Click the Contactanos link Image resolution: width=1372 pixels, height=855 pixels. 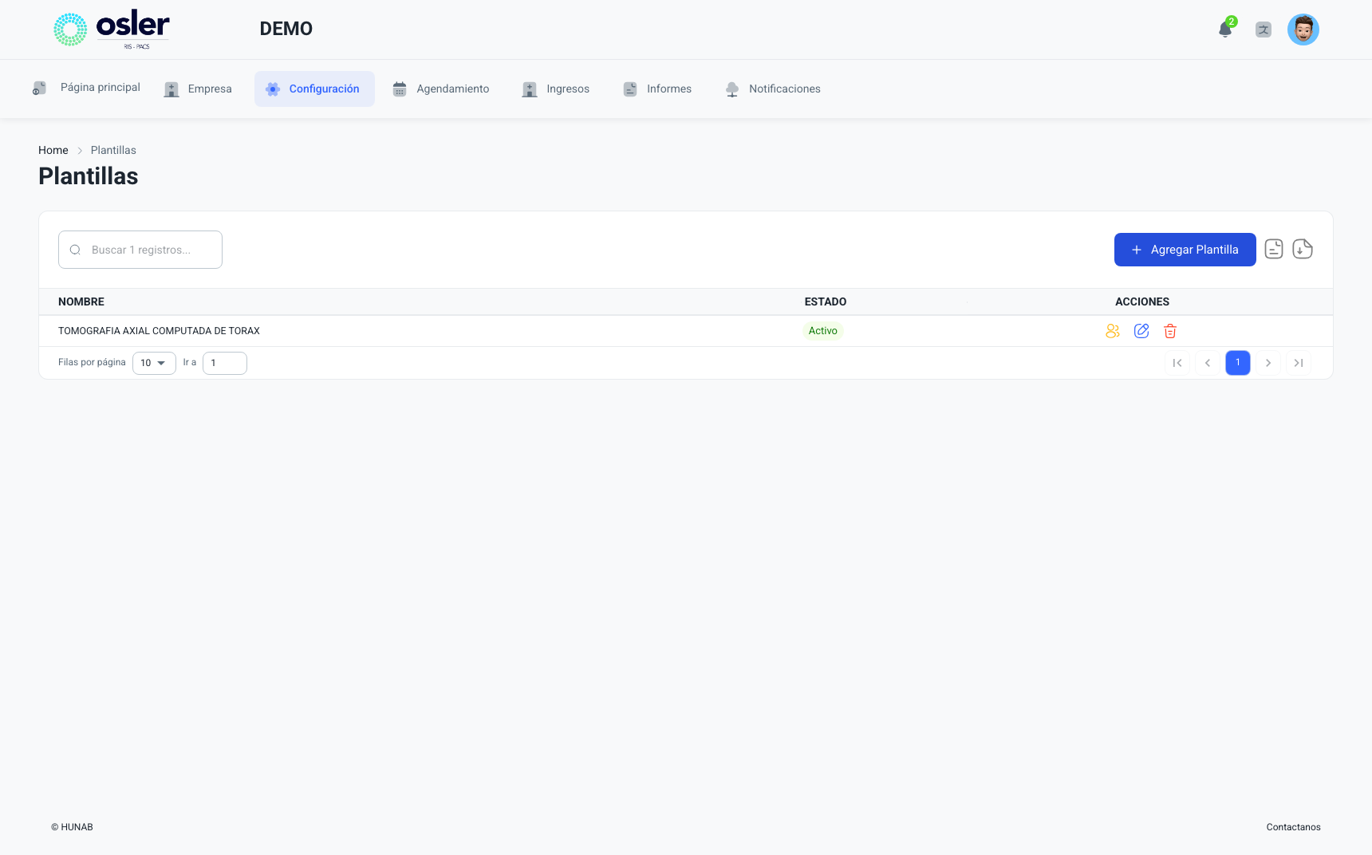pos(1293,827)
